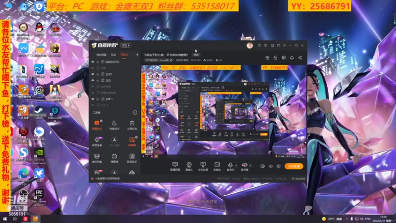
Task: Open the Windows Start menu
Action: click(x=5, y=219)
